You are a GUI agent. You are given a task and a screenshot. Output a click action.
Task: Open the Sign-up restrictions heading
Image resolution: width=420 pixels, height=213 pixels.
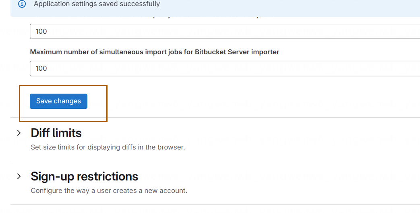click(85, 176)
